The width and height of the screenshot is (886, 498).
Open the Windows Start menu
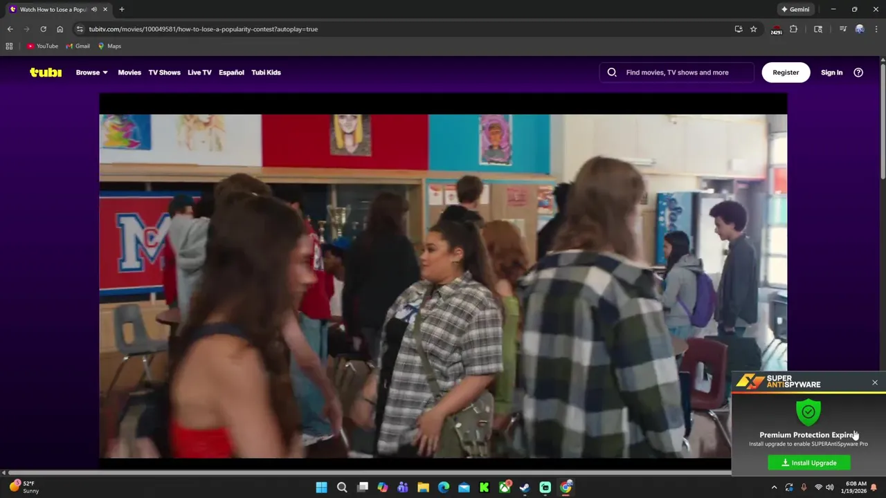[x=321, y=487]
